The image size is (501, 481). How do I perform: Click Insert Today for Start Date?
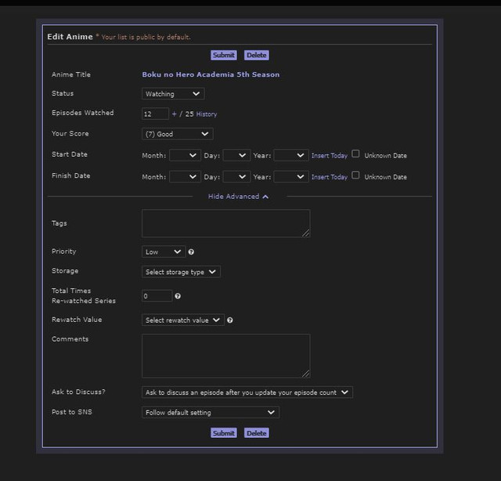(330, 156)
